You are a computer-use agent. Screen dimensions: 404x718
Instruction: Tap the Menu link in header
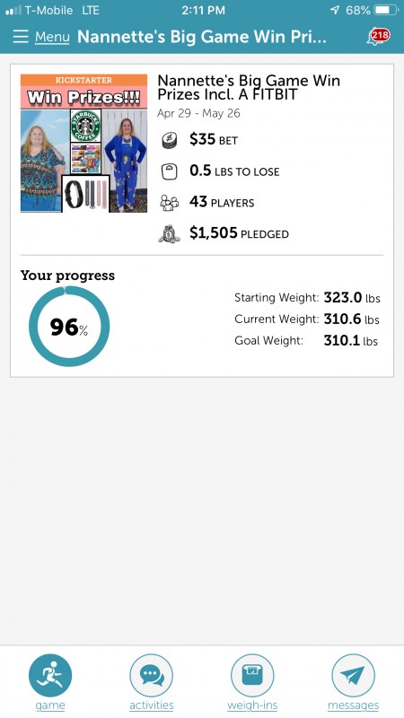pos(52,37)
